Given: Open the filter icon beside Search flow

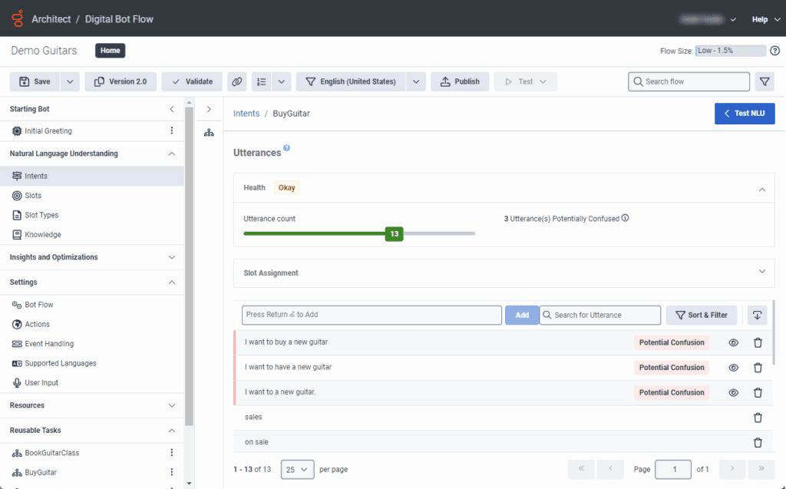Looking at the screenshot, I should click(765, 81).
